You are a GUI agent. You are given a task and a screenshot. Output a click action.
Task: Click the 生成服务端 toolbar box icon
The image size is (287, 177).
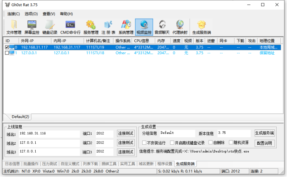click(202, 25)
